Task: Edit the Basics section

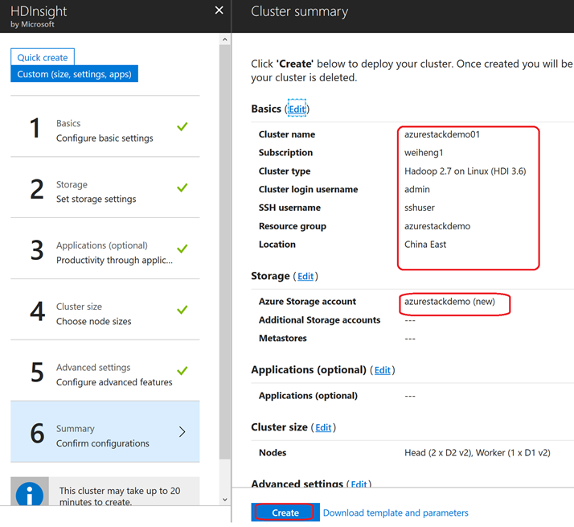Action: click(297, 109)
